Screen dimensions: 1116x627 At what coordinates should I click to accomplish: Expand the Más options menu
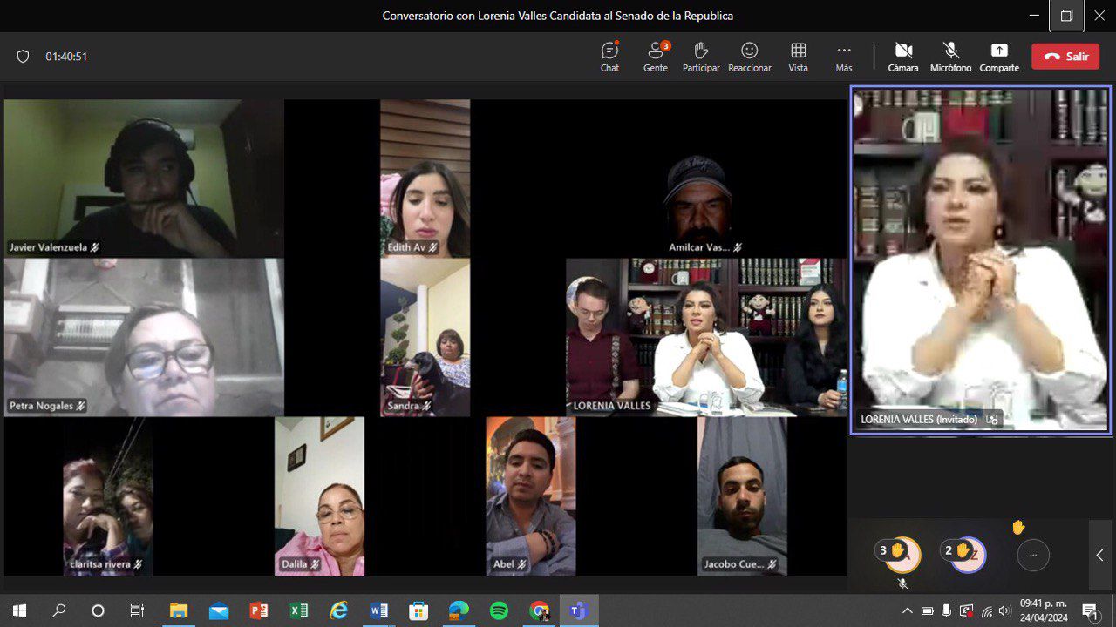(843, 56)
